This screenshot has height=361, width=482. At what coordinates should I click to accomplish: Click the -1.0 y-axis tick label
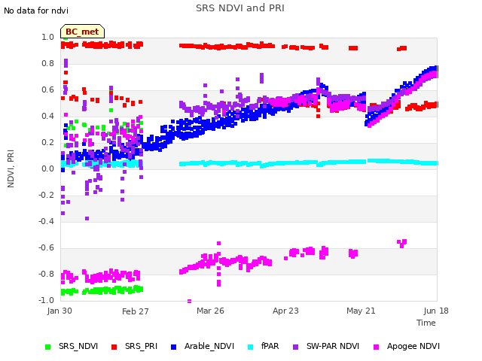click(x=47, y=300)
